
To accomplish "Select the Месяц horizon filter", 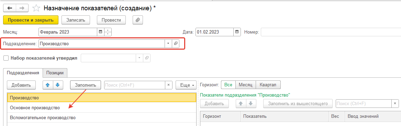I will pyautogui.click(x=246, y=85).
